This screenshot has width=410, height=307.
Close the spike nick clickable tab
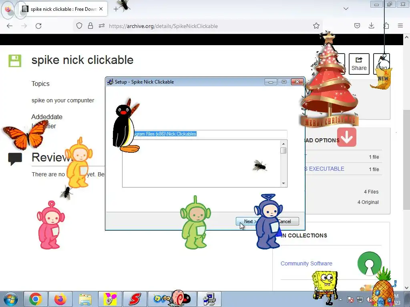pos(101,9)
